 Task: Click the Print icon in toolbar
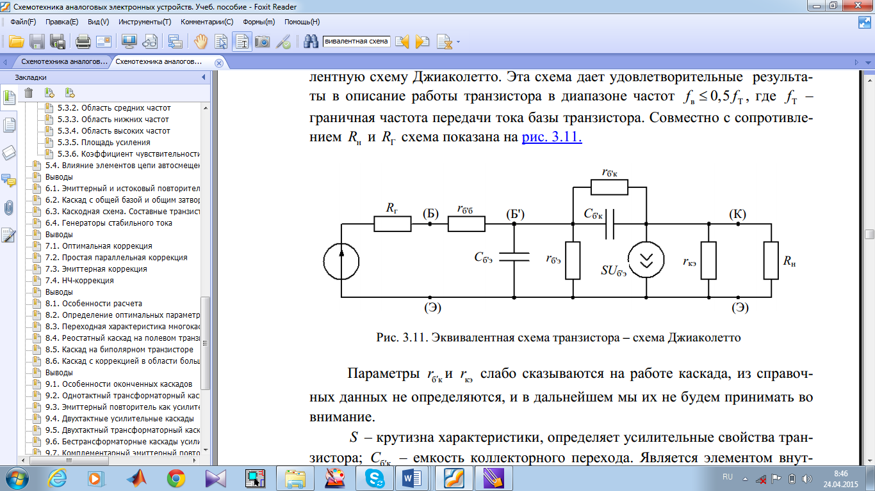tap(83, 42)
